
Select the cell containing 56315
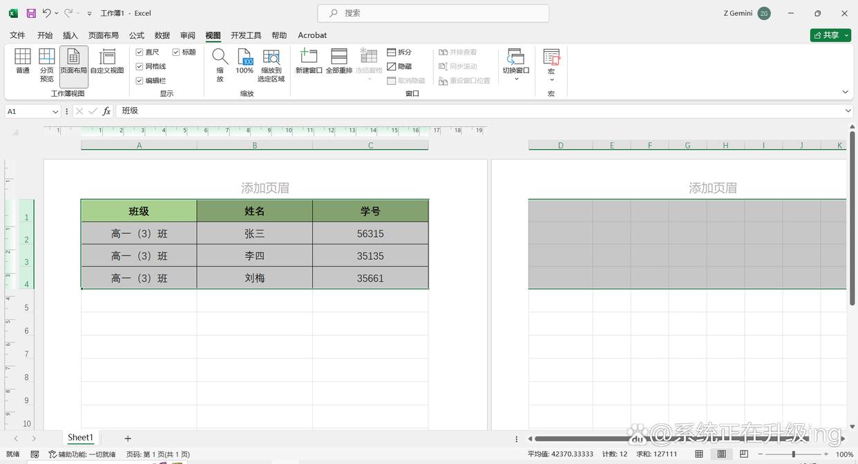click(x=370, y=233)
